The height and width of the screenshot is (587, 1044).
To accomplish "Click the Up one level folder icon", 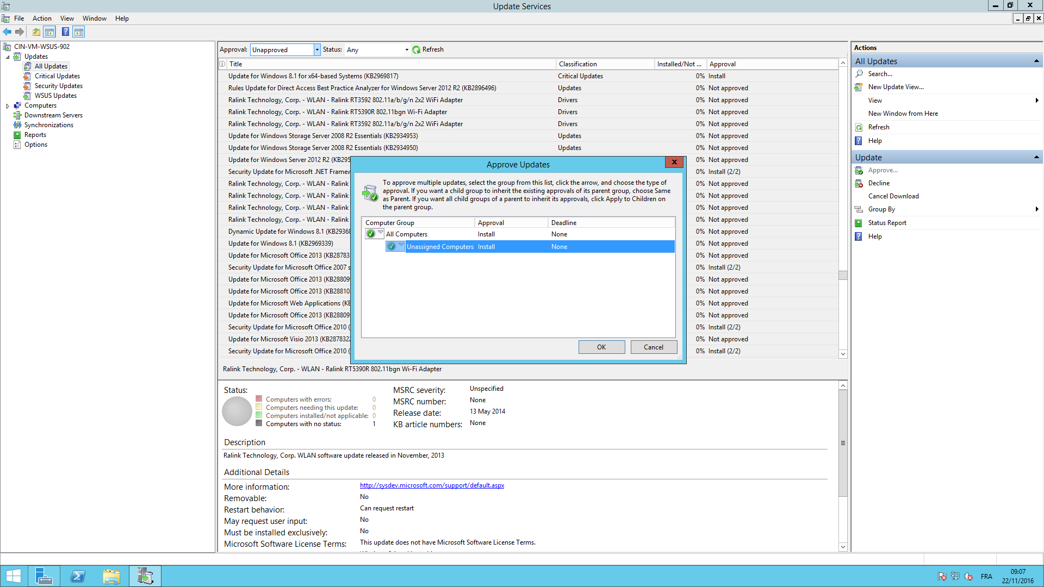I will (x=36, y=32).
